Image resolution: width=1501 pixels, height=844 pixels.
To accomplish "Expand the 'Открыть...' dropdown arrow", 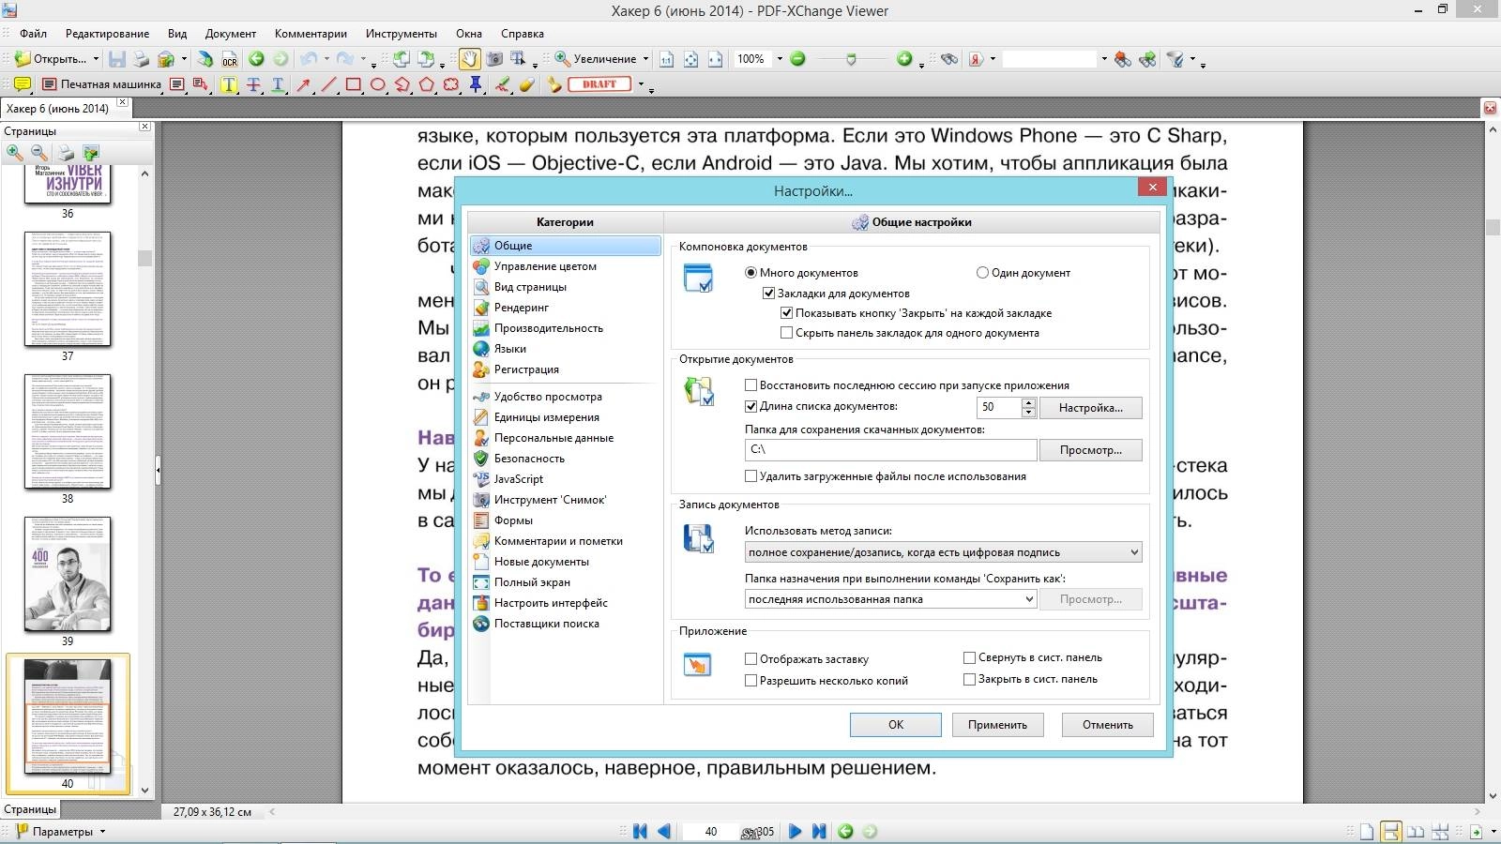I will (96, 59).
